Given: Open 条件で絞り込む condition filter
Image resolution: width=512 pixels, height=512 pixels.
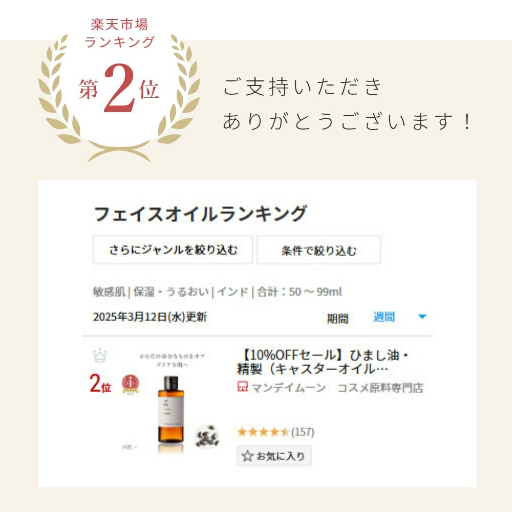Looking at the screenshot, I should tap(318, 249).
